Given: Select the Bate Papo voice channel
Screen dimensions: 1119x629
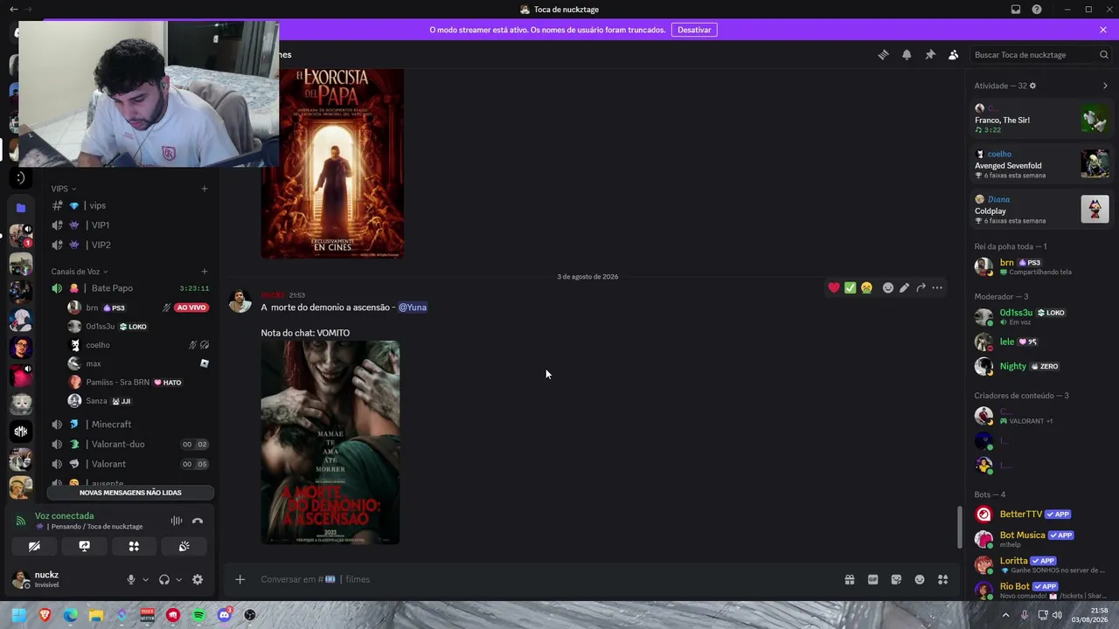Looking at the screenshot, I should [x=130, y=288].
